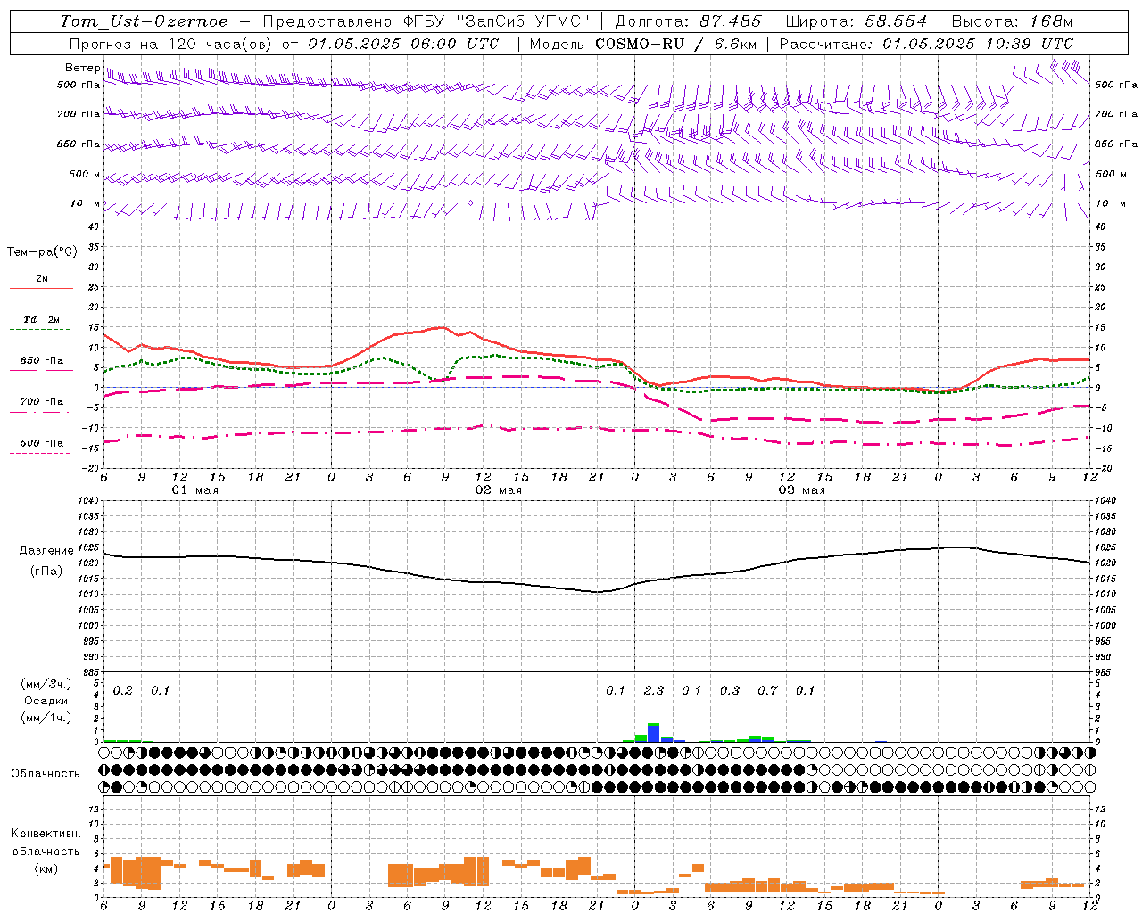Click the Осадки panel label
1142x913 pixels.
click(46, 701)
